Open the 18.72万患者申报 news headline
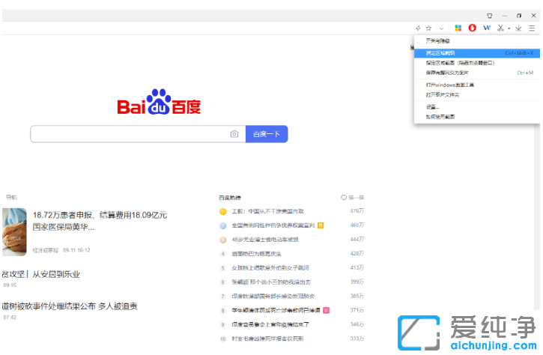The image size is (543, 355). [x=100, y=215]
